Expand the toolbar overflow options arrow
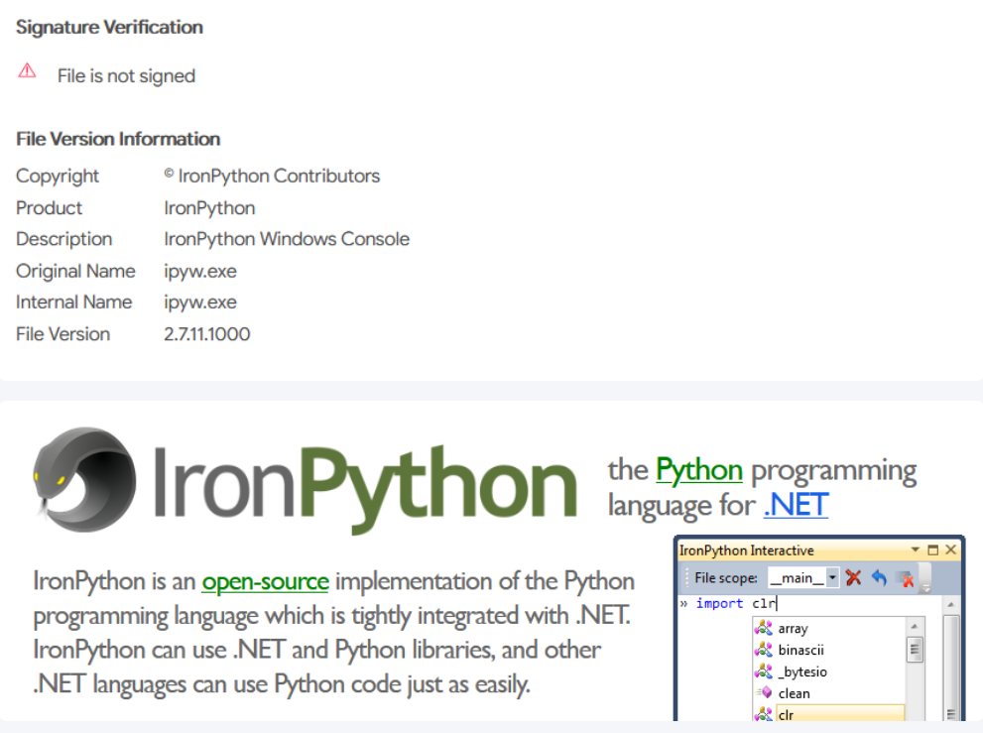 (x=925, y=589)
